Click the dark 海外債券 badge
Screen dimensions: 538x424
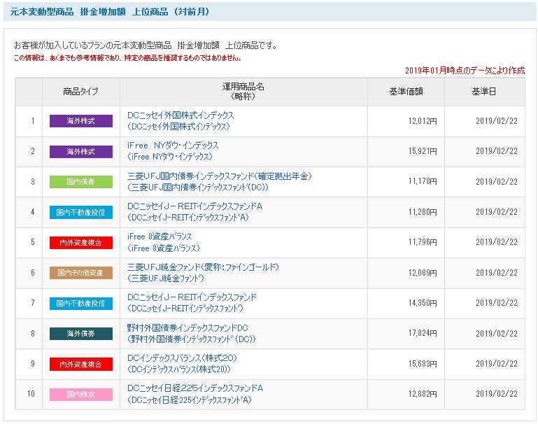[x=81, y=334]
